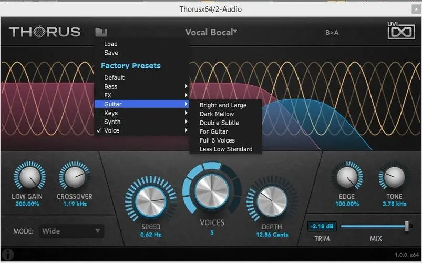Open the Mode dropdown set to Wide
This screenshot has height=263, width=422.
point(72,231)
